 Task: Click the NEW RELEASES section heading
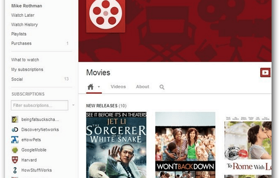tap(106, 106)
